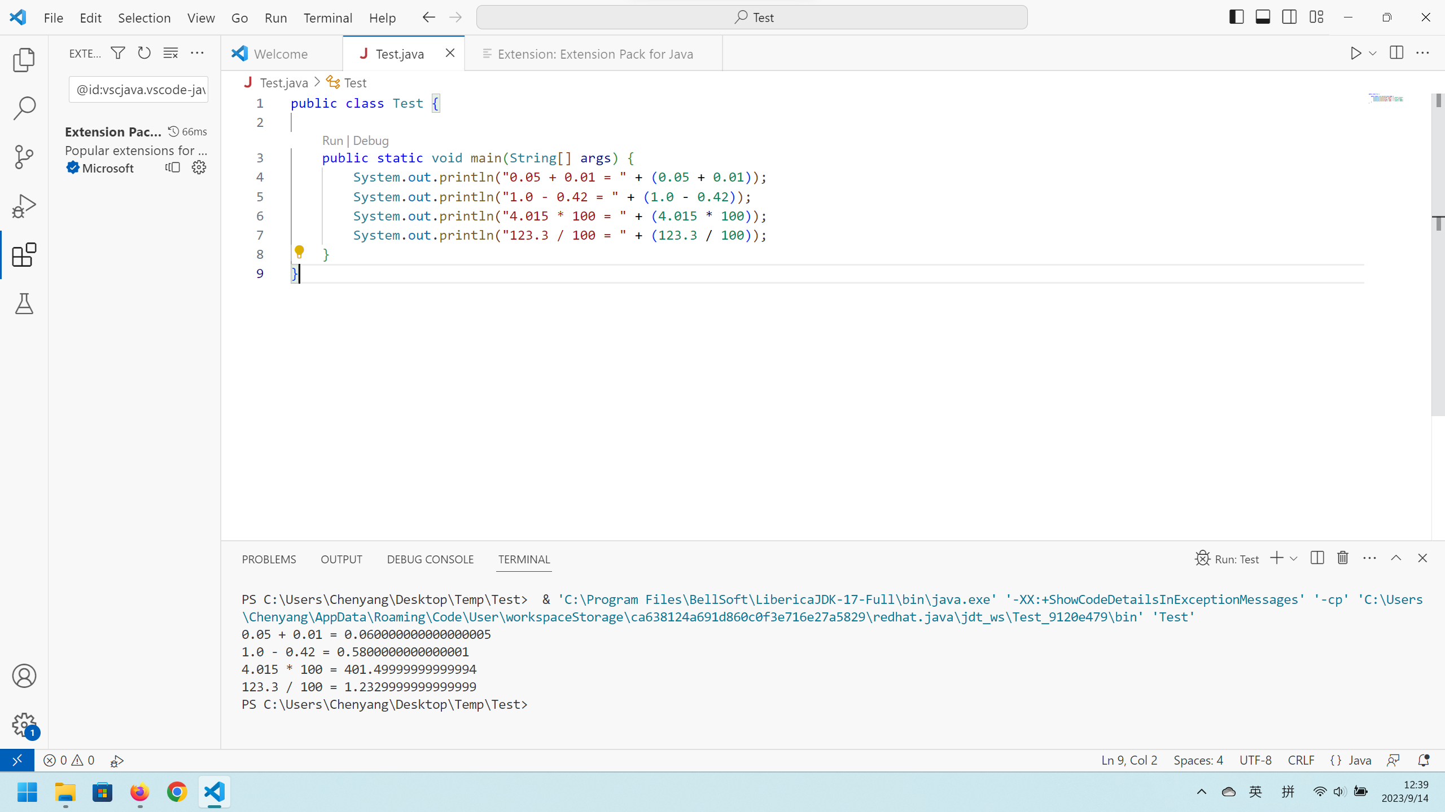The width and height of the screenshot is (1445, 812).
Task: Expand the new terminal launch profile dropdown
Action: [1294, 559]
